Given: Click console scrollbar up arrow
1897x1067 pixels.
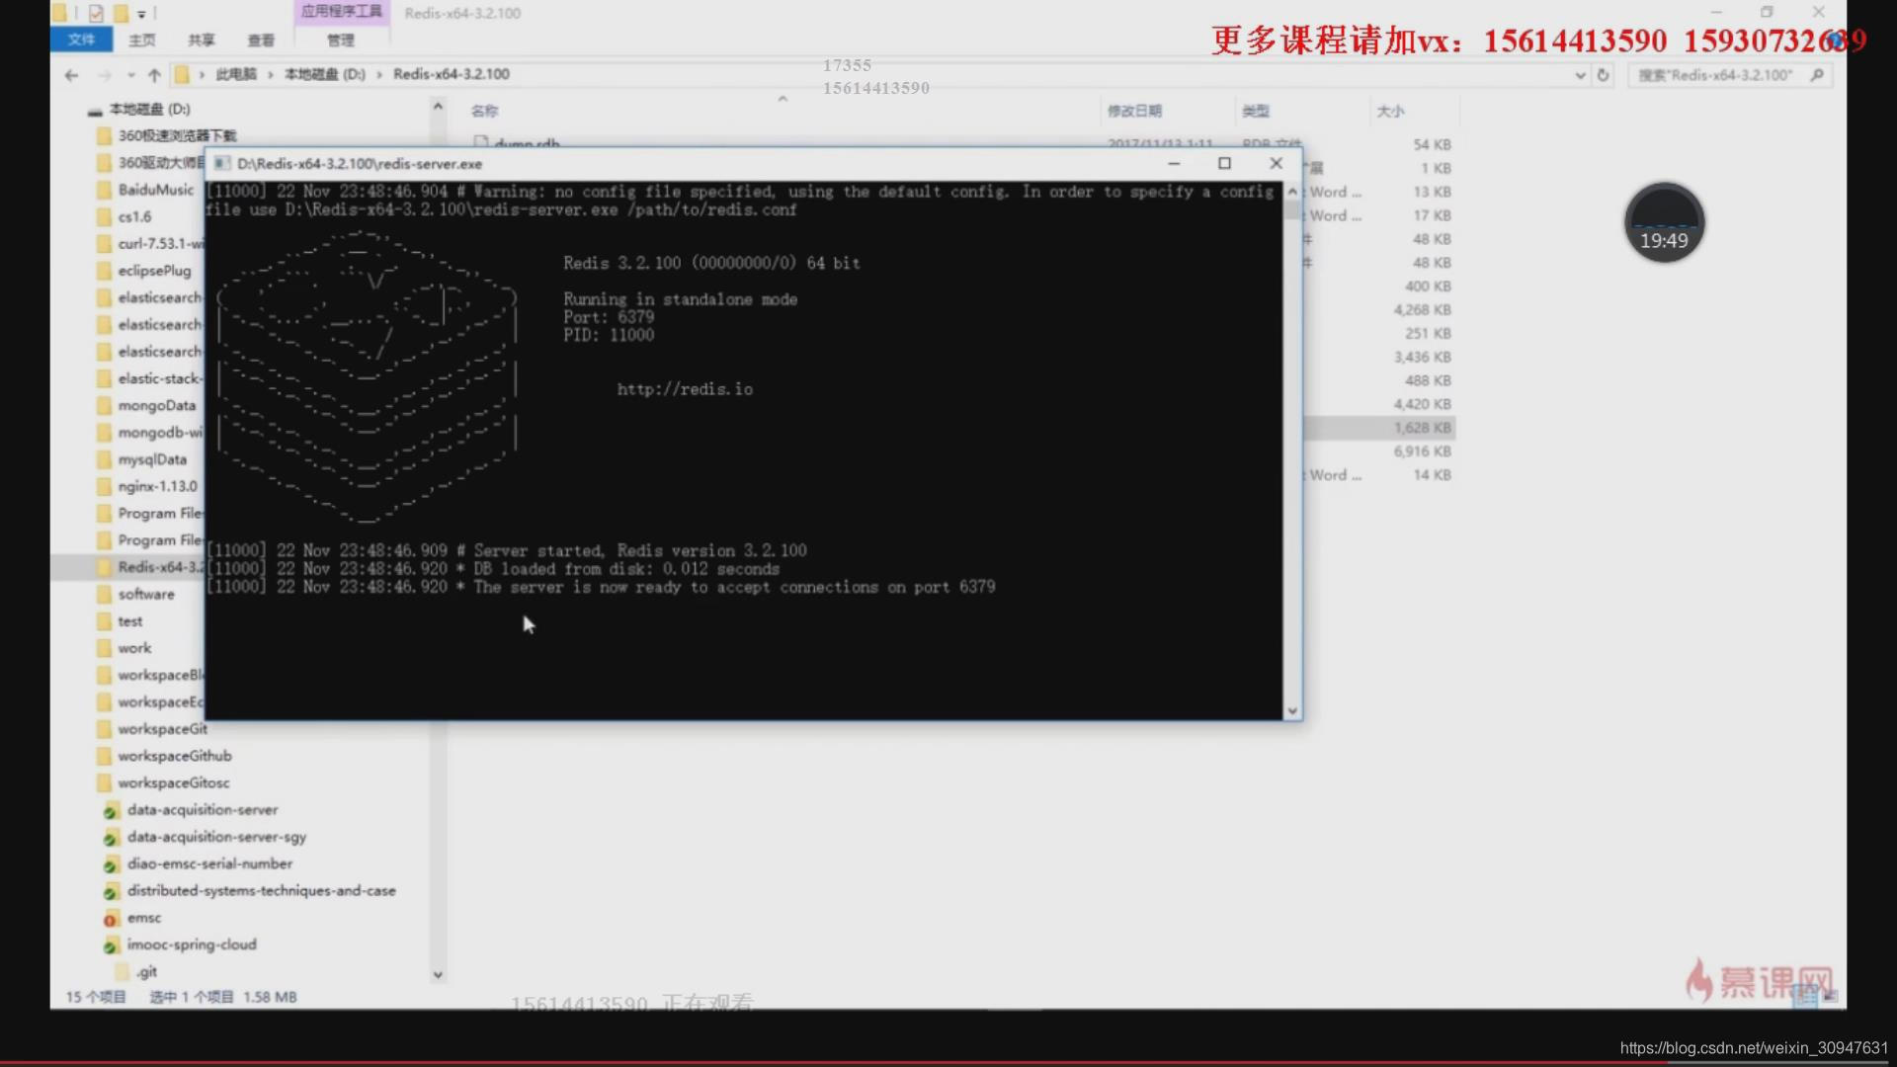Looking at the screenshot, I should click(1291, 191).
